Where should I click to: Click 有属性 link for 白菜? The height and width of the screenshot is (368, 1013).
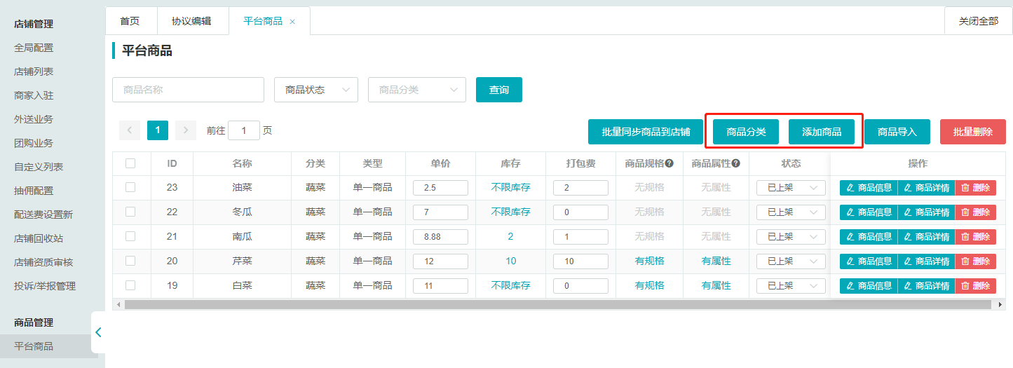[716, 285]
